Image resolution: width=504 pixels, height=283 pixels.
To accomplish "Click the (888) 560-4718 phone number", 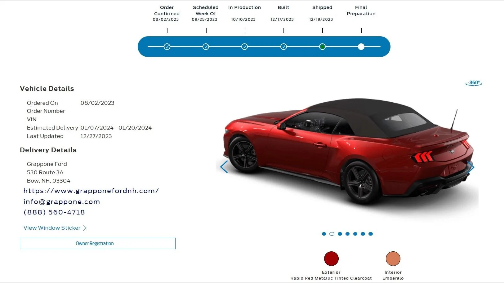I will point(54,212).
